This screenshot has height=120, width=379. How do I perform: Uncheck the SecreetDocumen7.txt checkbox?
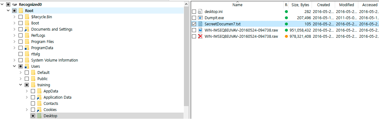click(x=194, y=24)
